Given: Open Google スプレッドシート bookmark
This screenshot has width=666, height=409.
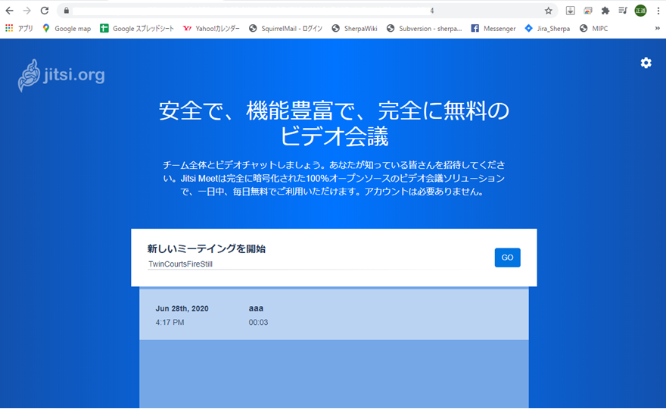Looking at the screenshot, I should click(x=137, y=29).
